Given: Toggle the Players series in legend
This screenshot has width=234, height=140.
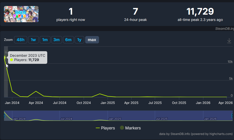Looking at the screenshot, I should pyautogui.click(x=105, y=128).
